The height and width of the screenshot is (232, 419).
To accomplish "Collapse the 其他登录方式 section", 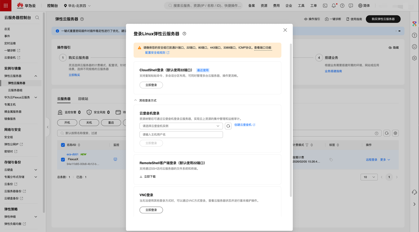I will 145,100.
